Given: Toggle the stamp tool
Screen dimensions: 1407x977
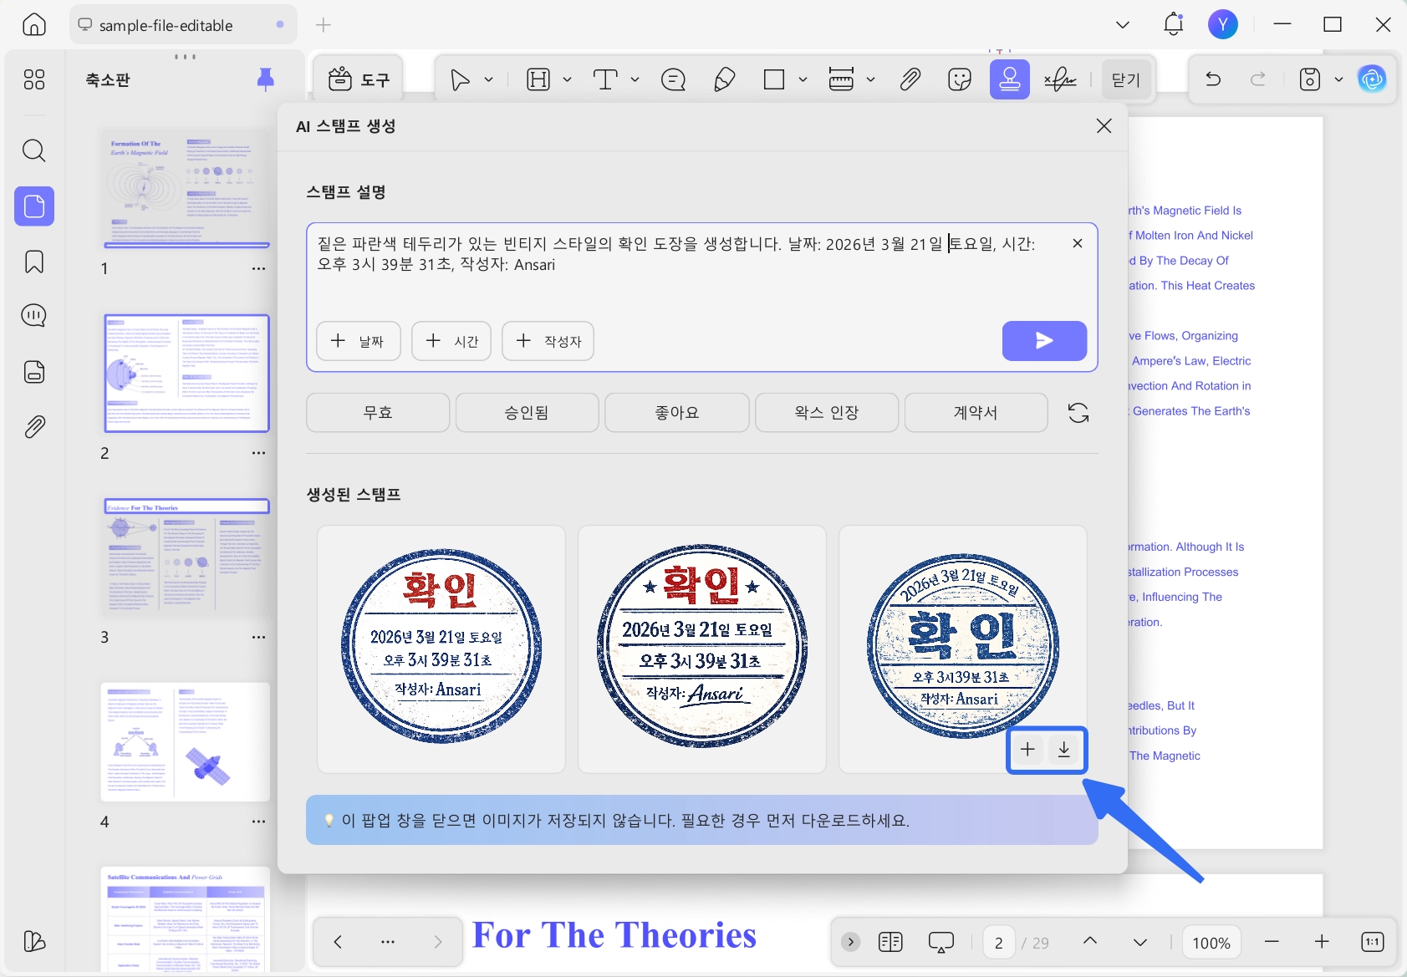Looking at the screenshot, I should pos(1010,79).
